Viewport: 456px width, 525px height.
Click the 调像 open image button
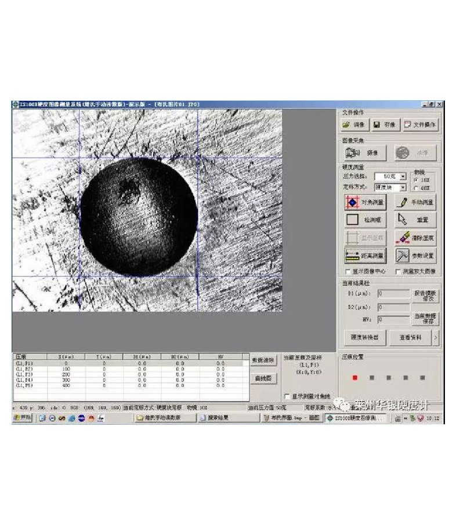click(354, 125)
